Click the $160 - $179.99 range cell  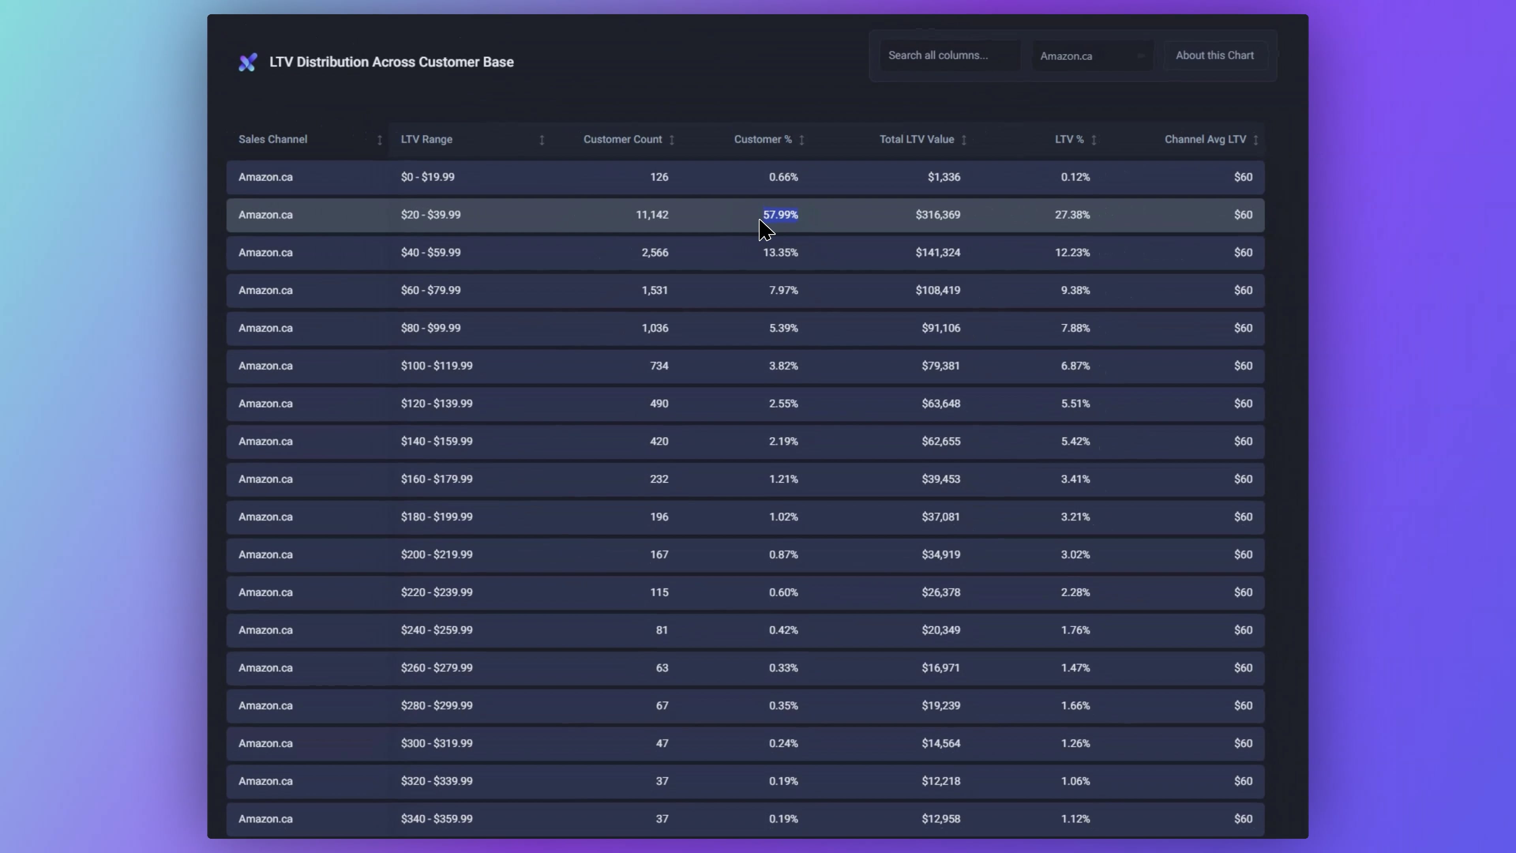pos(437,479)
